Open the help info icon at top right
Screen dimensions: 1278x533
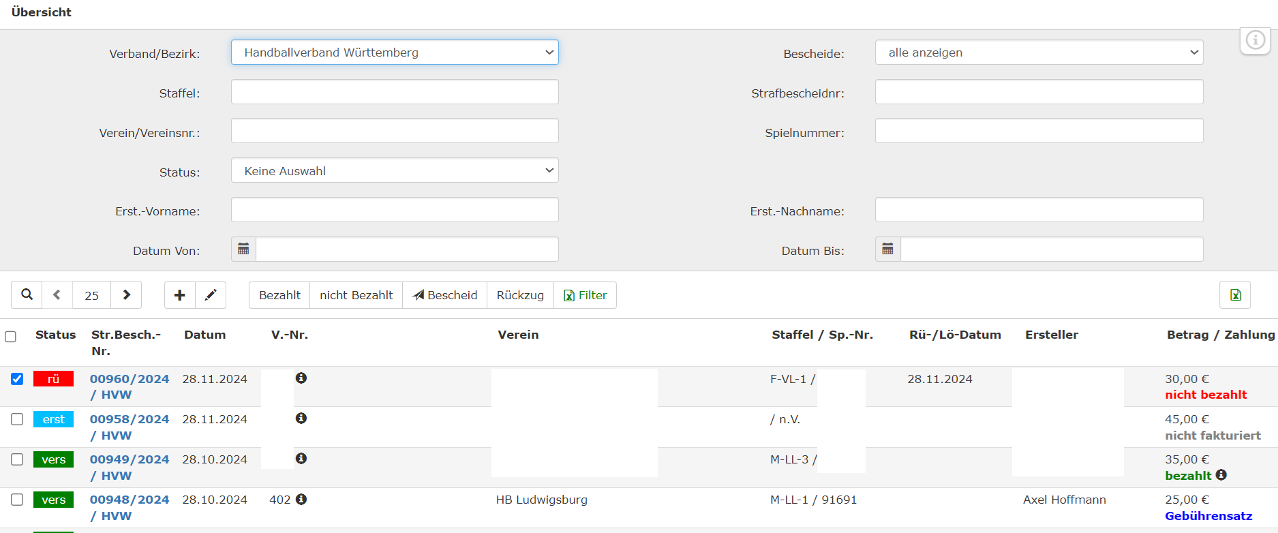pyautogui.click(x=1255, y=40)
